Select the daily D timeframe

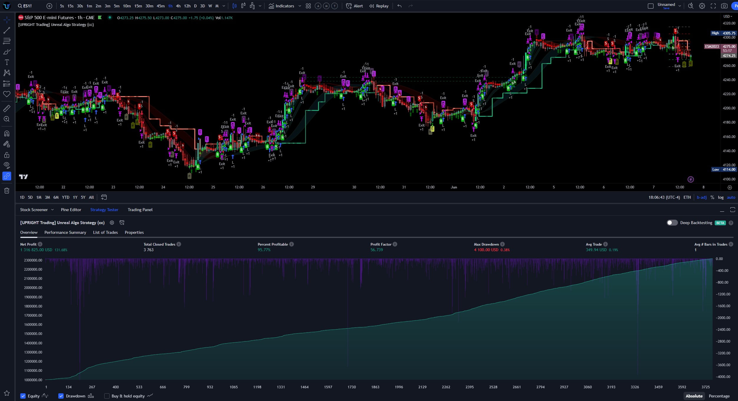[x=195, y=6]
